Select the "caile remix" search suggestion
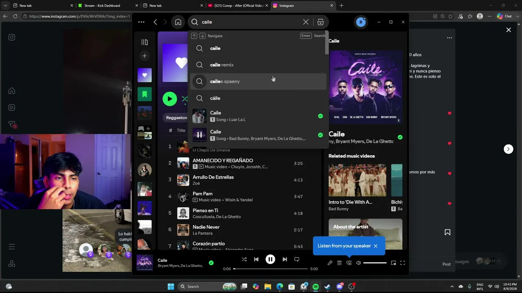Image resolution: width=522 pixels, height=293 pixels. coord(258,65)
